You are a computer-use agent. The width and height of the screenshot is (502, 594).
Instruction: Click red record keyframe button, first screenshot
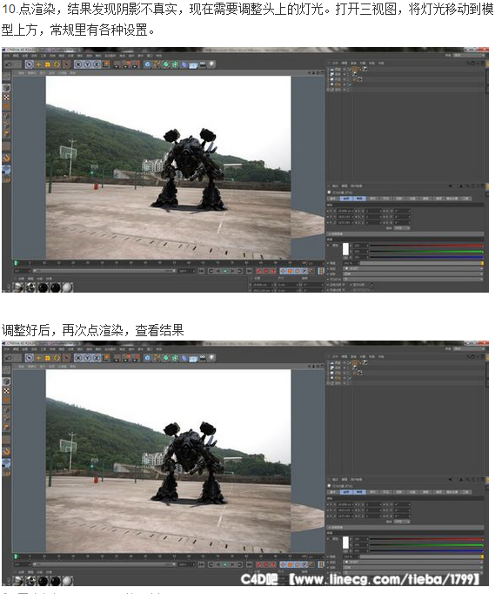coord(259,271)
